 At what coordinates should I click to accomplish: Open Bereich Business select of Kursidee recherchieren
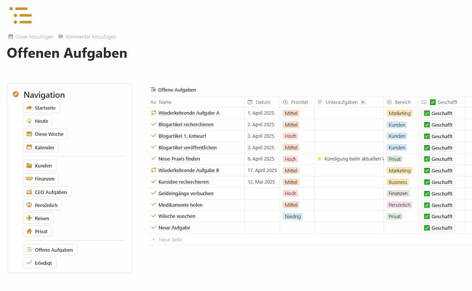point(398,182)
